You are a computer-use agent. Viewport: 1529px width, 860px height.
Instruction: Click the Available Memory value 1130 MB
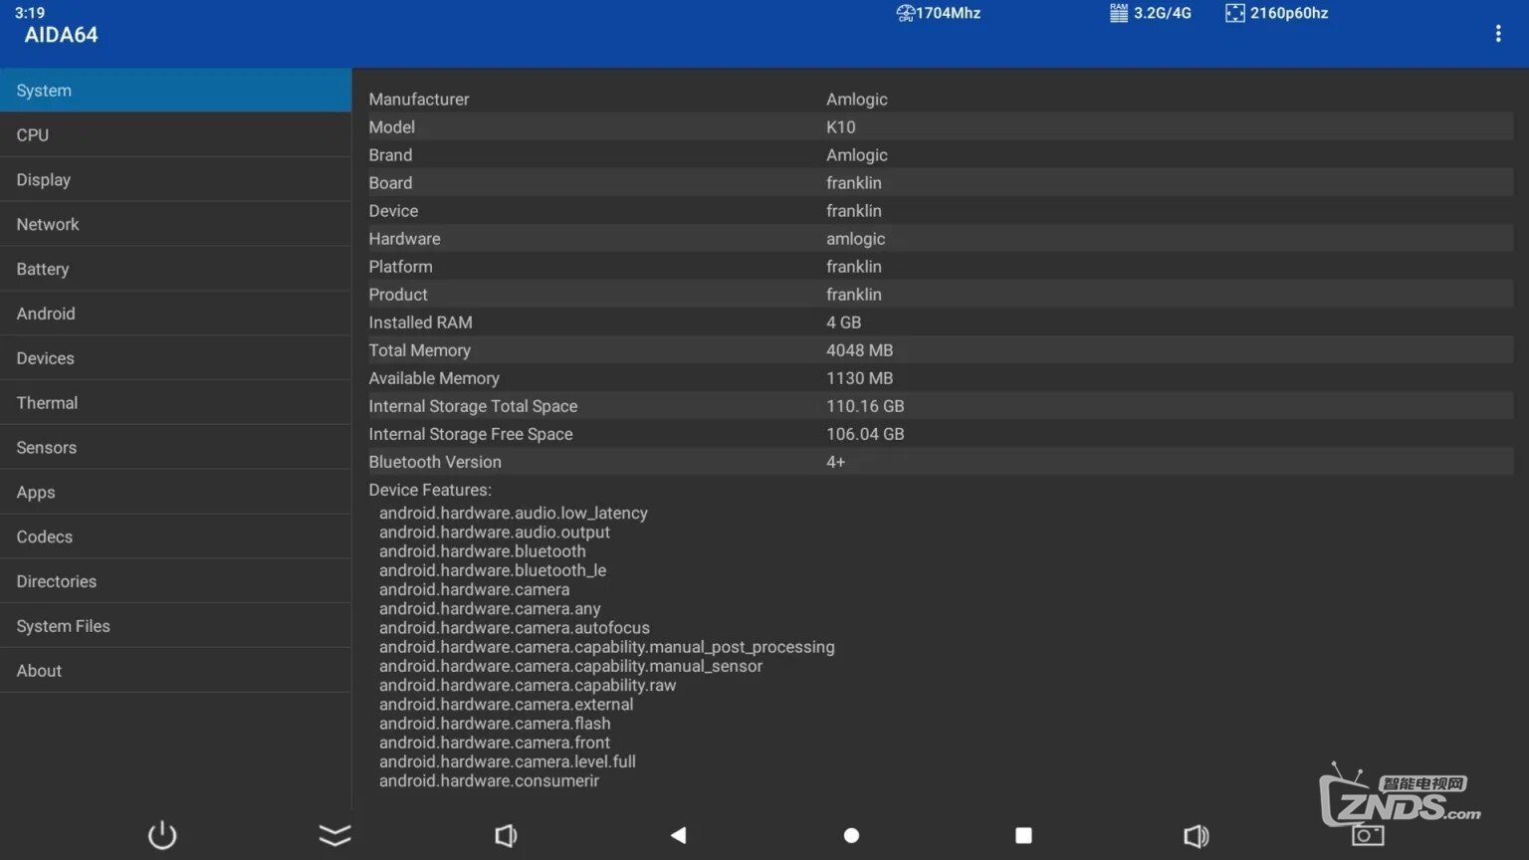pyautogui.click(x=860, y=378)
